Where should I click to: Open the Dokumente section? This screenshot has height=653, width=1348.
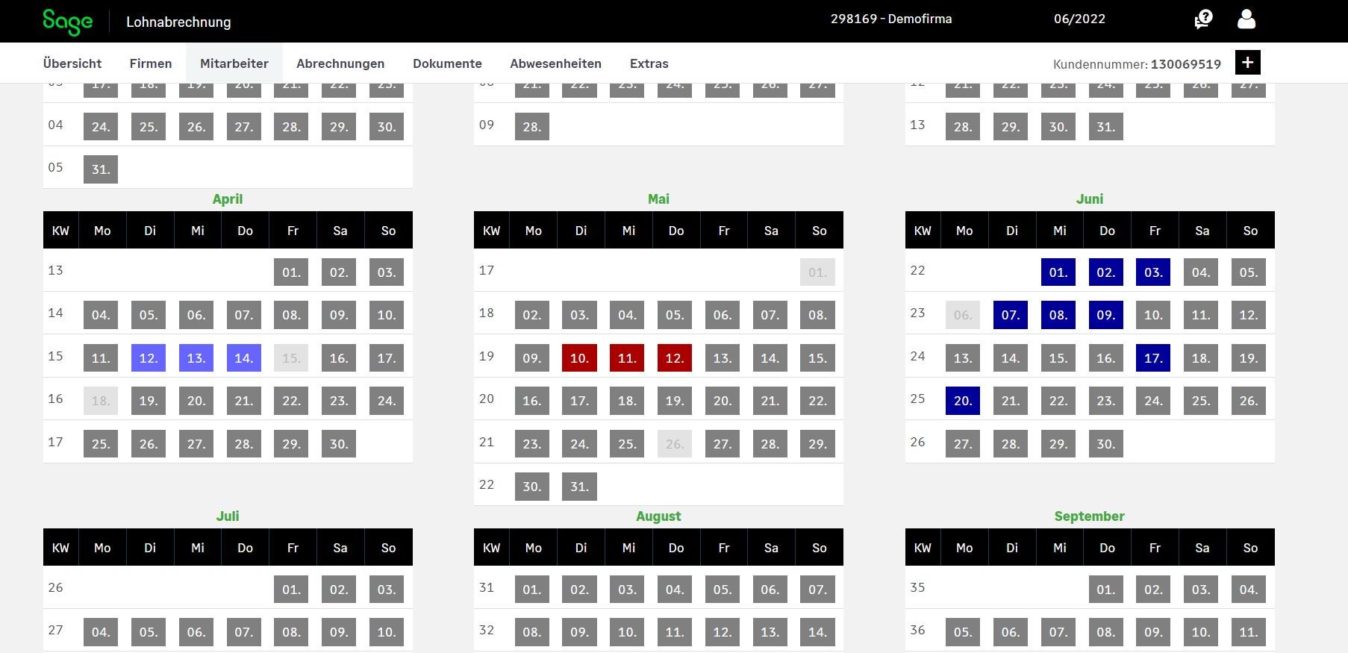click(447, 63)
